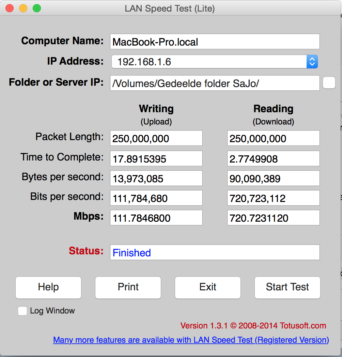Click the Writing Mbps result field

(x=156, y=218)
